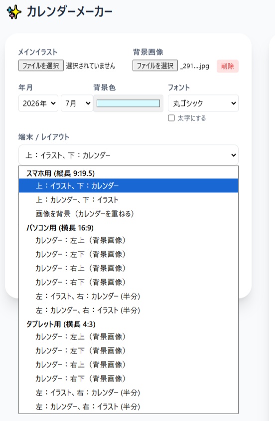The width and height of the screenshot is (275, 421).
Task: Select 上:カレンダー、下:イラスト option
Action: 129,200
